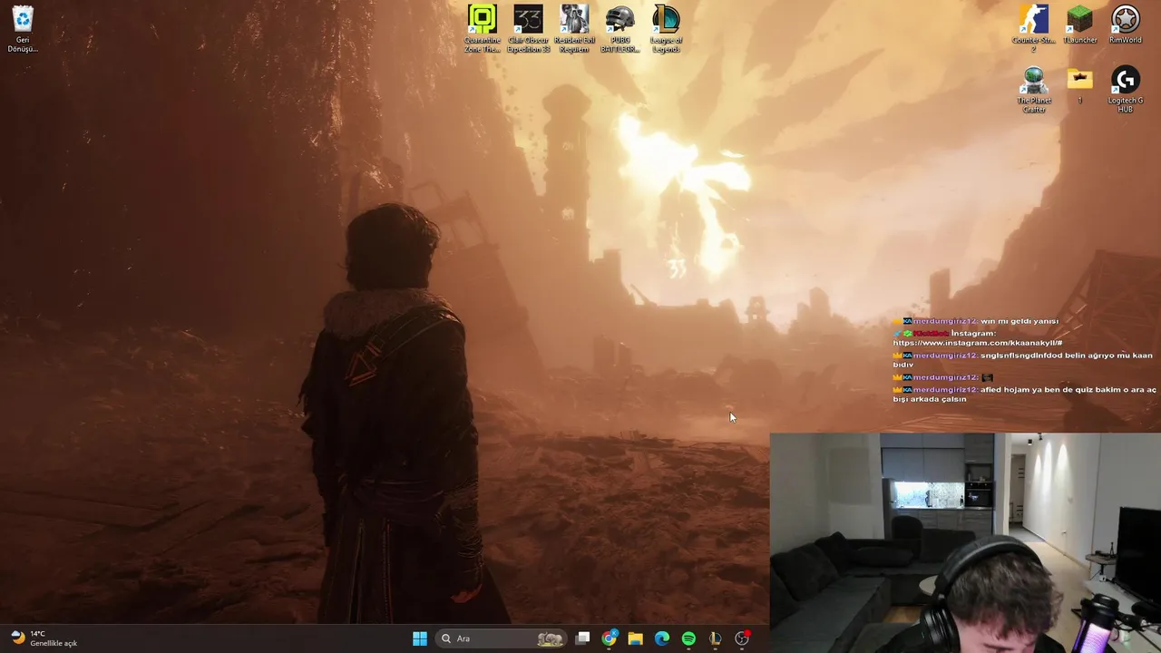Click chat message starting 'sngisnfisngdinfdod'

point(1022,360)
